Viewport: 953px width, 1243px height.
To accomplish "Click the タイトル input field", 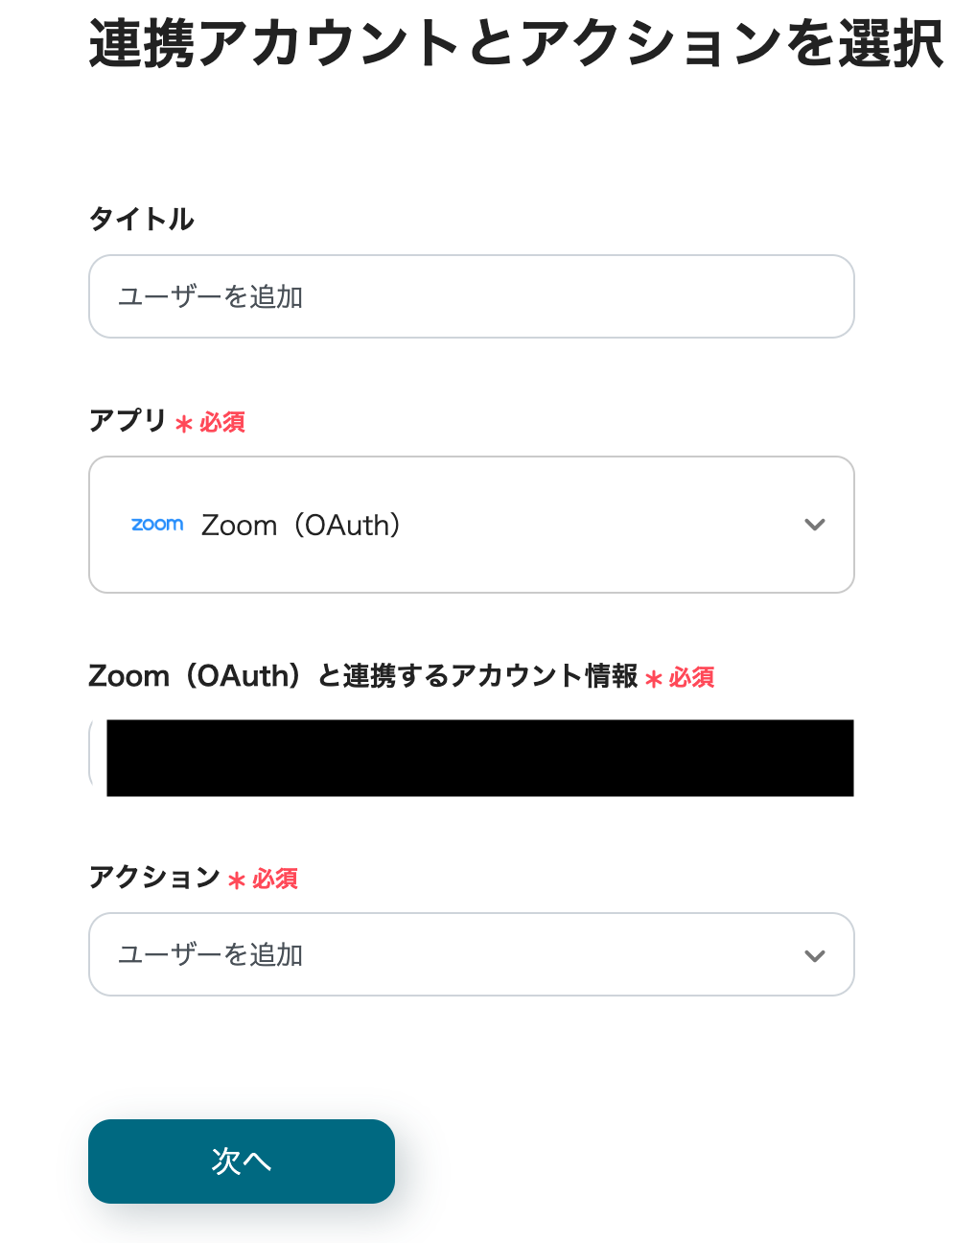I will point(471,296).
